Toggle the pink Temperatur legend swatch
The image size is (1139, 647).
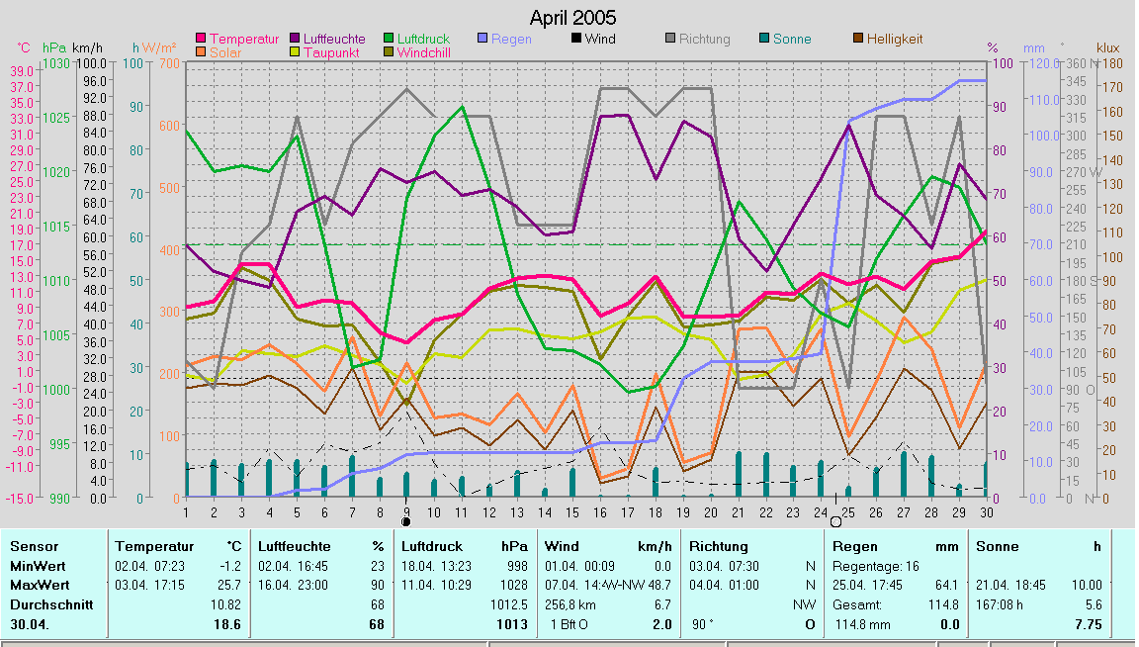(202, 39)
